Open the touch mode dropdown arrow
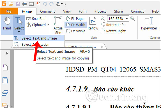161x108 pixels. 62,4
